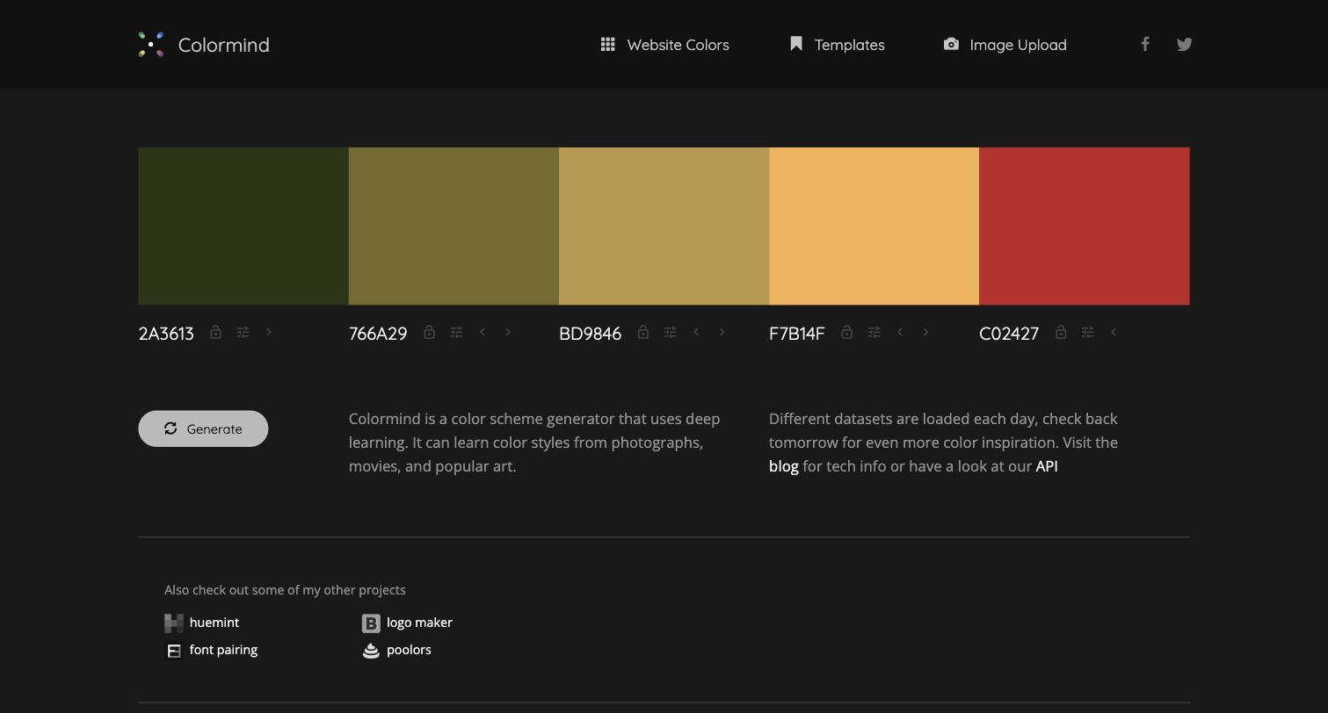Generate a new color palette
Image resolution: width=1328 pixels, height=713 pixels.
click(x=203, y=429)
